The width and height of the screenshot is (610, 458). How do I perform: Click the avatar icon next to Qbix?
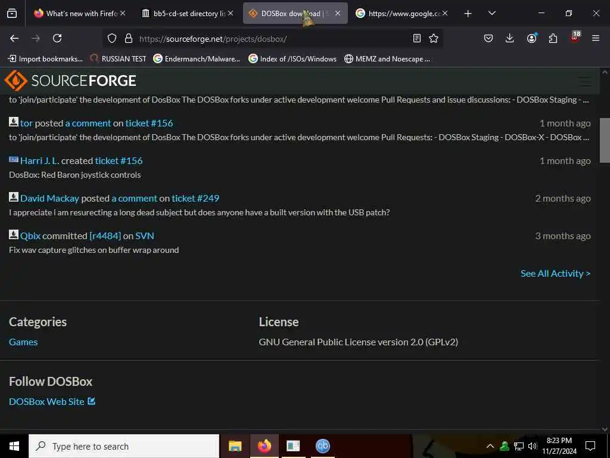(14, 234)
